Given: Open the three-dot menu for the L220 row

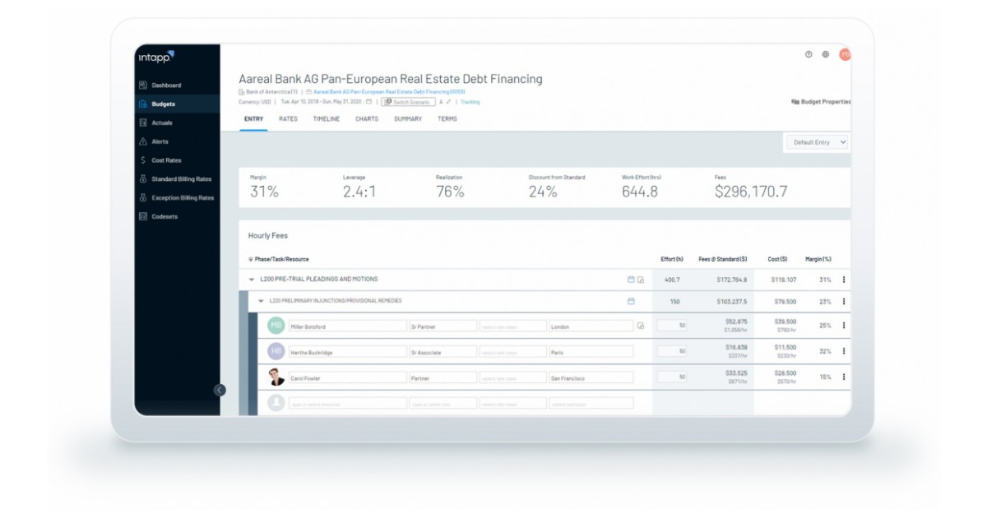Looking at the screenshot, I should (844, 301).
